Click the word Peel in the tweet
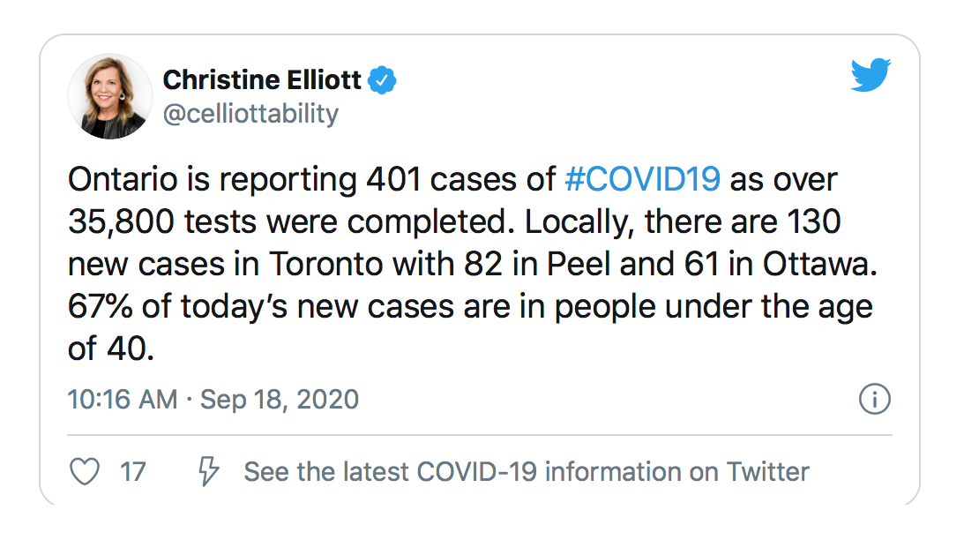Image resolution: width=979 pixels, height=540 pixels. [x=579, y=264]
